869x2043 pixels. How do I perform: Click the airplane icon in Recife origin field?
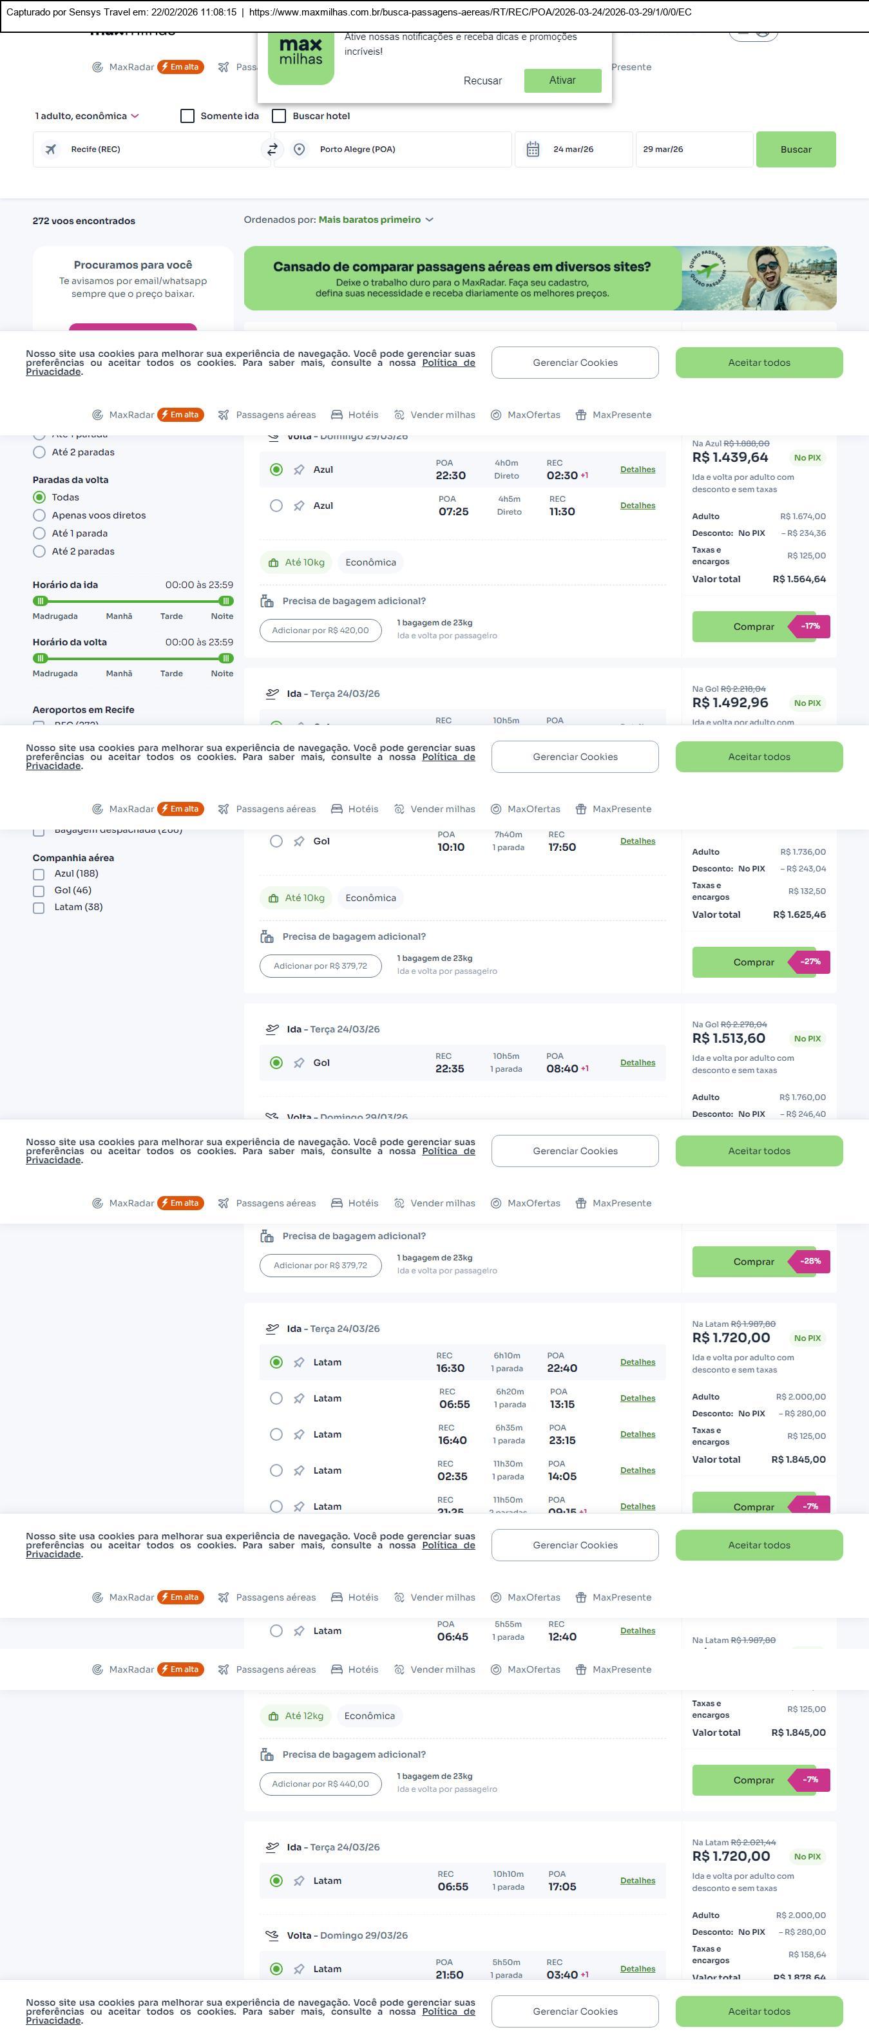coord(51,149)
